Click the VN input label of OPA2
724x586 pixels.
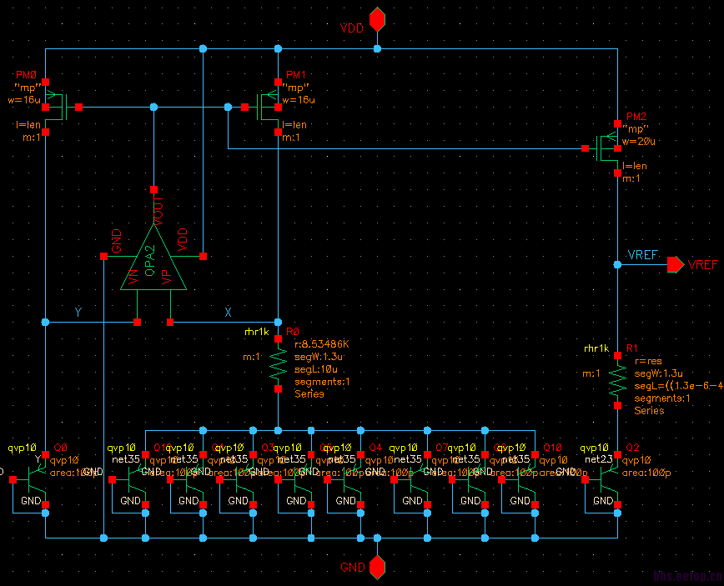coord(133,278)
